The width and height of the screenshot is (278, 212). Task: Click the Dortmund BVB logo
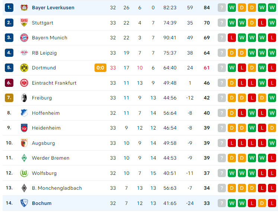pos(24,68)
